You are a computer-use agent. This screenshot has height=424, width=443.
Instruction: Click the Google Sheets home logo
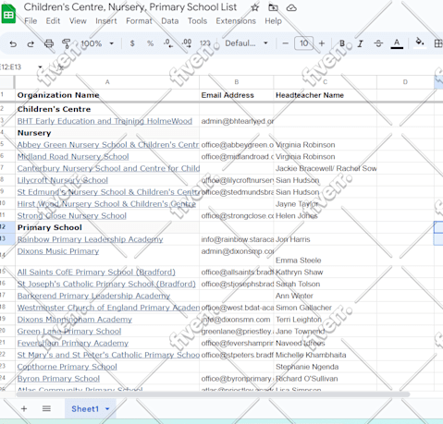[8, 14]
